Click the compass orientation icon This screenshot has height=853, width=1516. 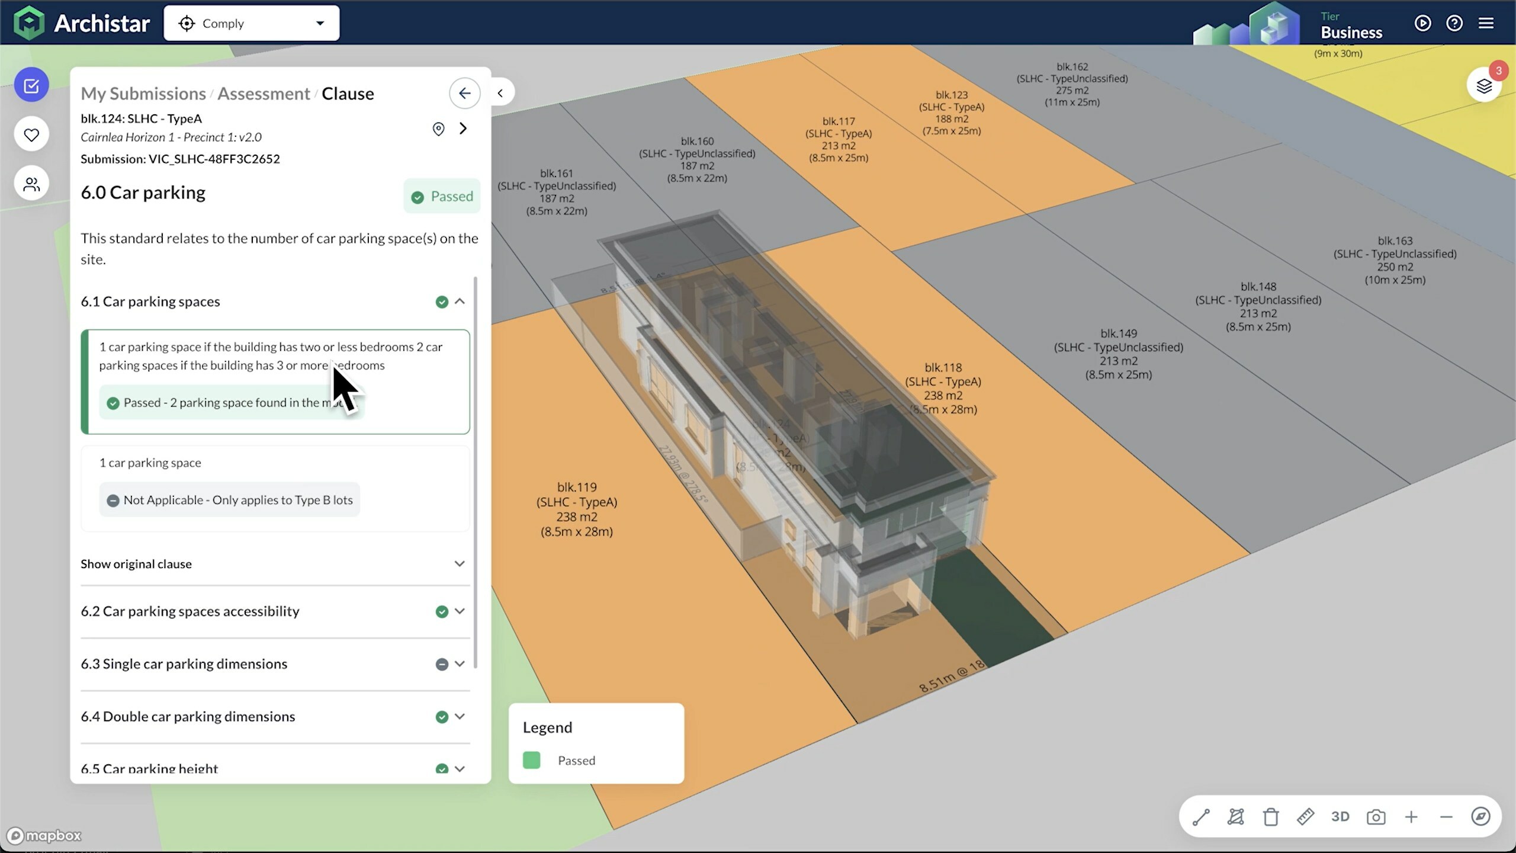[1480, 817]
